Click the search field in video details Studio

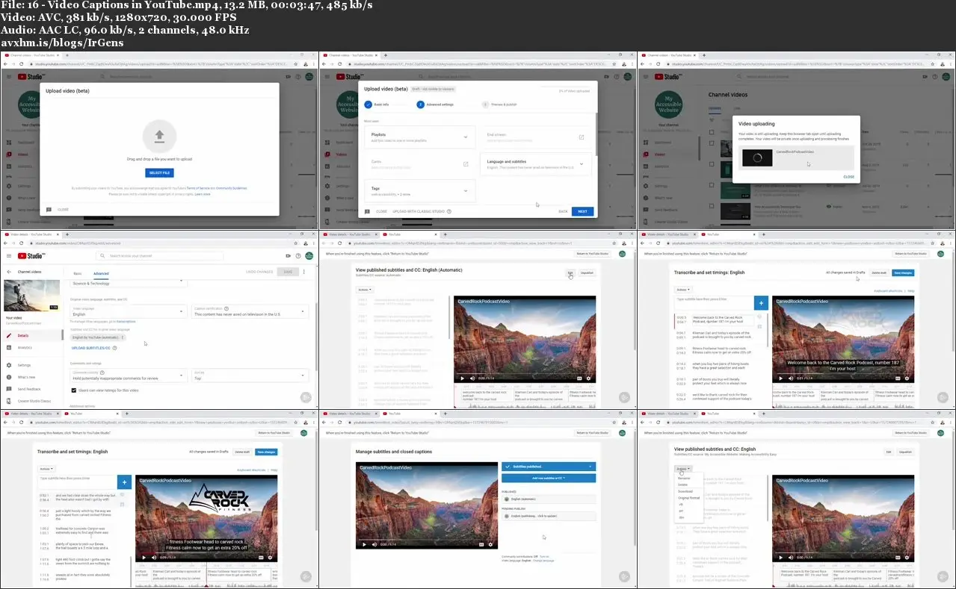(x=159, y=256)
